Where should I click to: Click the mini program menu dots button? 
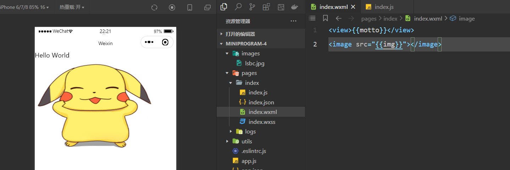pyautogui.click(x=149, y=42)
